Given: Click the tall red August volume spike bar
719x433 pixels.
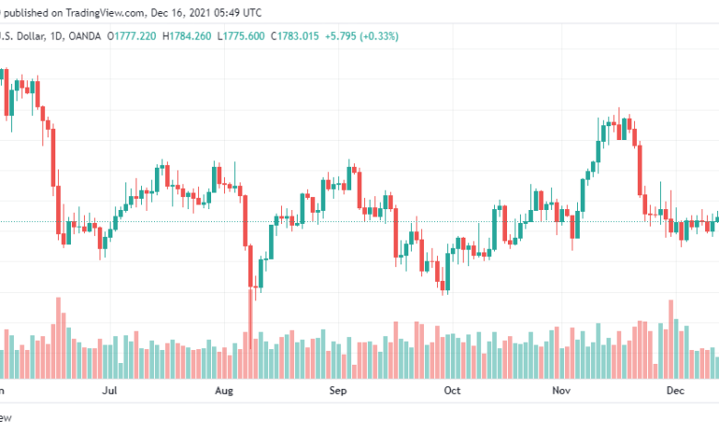Looking at the screenshot, I should coord(251,333).
